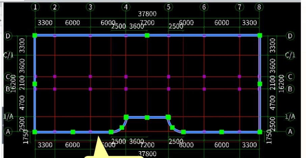Select the left 4700 dimension text

point(23,103)
